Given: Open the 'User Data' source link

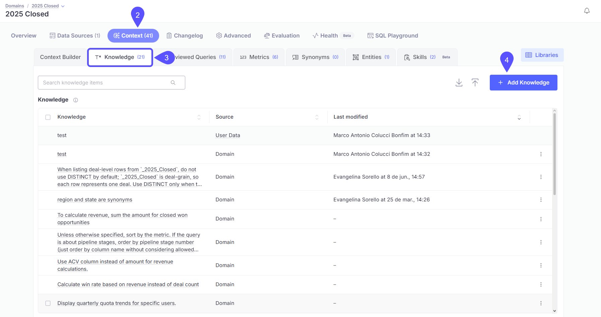Looking at the screenshot, I should click(228, 135).
